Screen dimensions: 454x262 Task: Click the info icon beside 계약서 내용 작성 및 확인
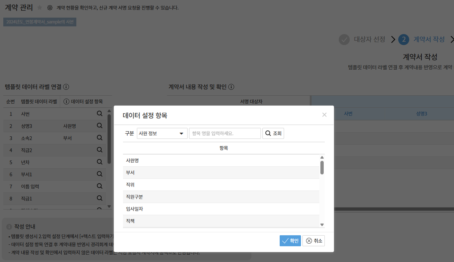[231, 87]
